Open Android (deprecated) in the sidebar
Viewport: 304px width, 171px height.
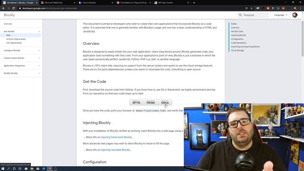[16, 39]
